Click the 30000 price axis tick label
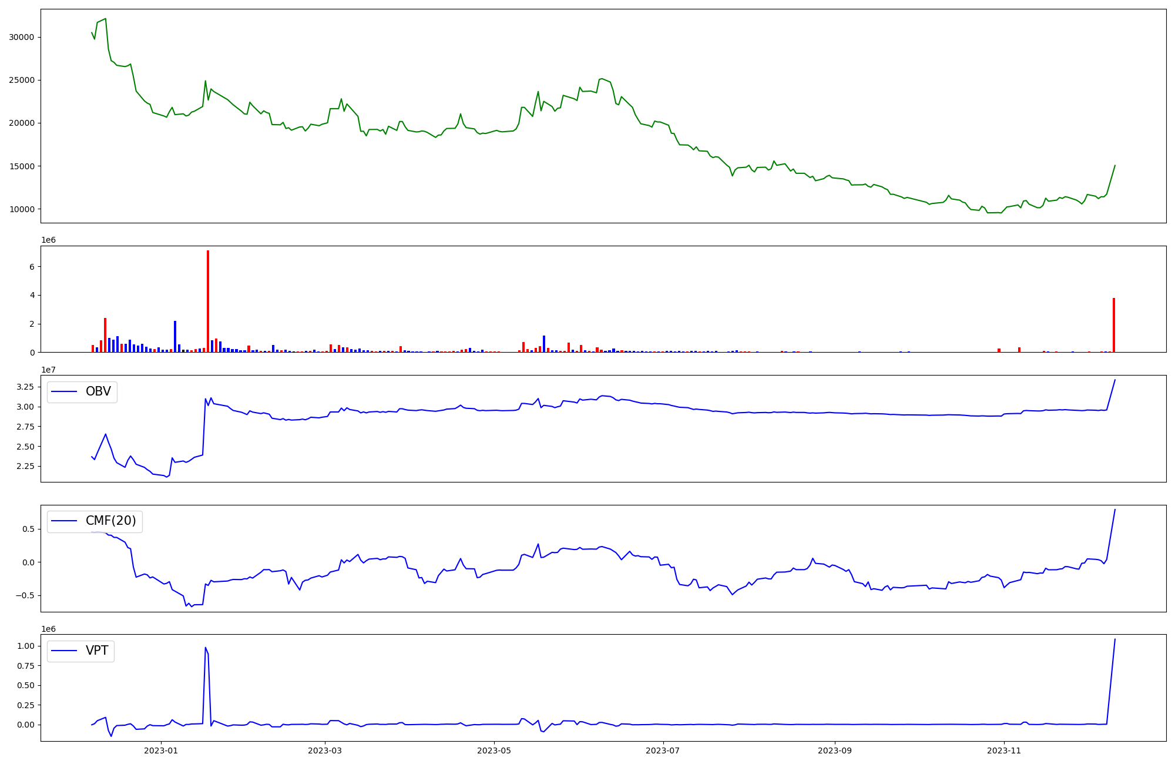Screen dimensions: 1175x764 22,37
